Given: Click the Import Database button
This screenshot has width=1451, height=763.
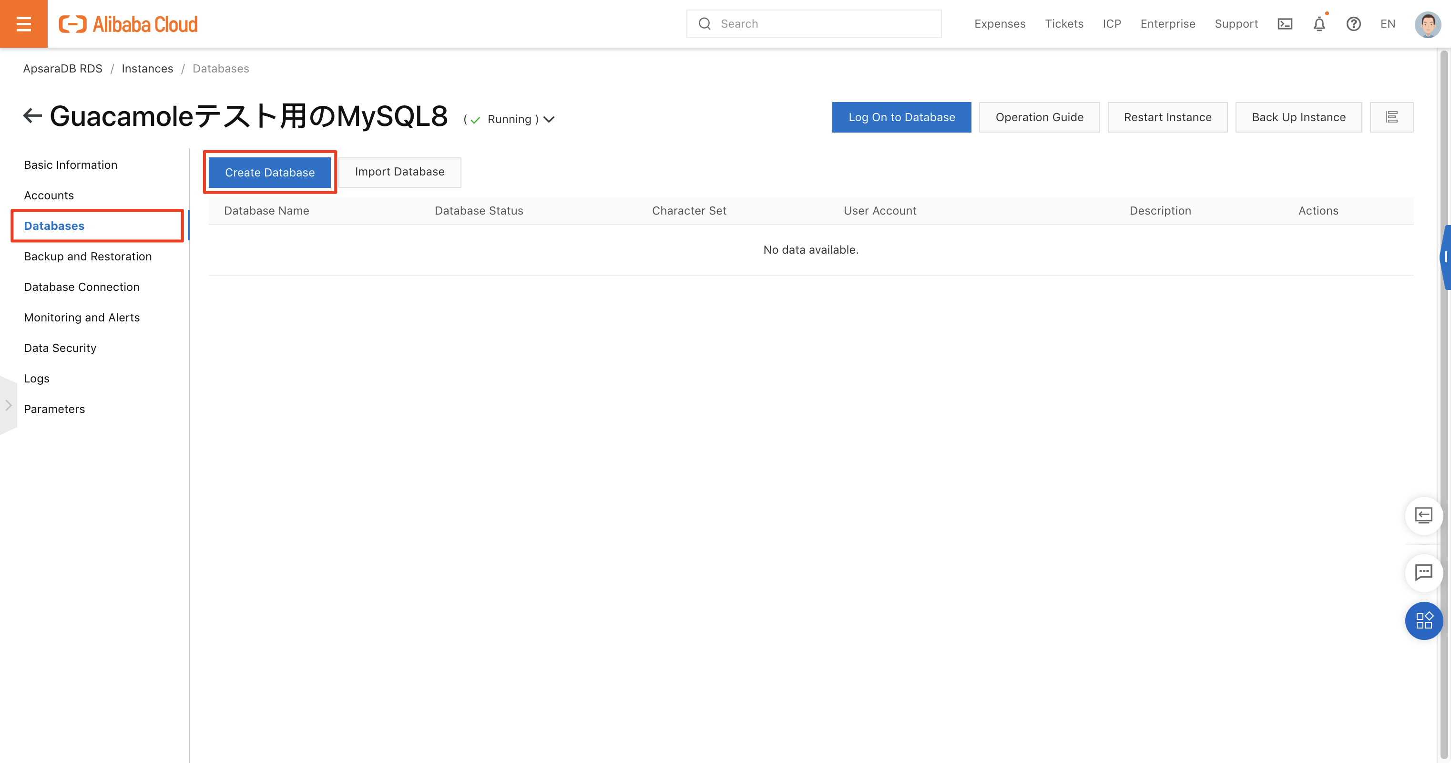Looking at the screenshot, I should click(399, 172).
